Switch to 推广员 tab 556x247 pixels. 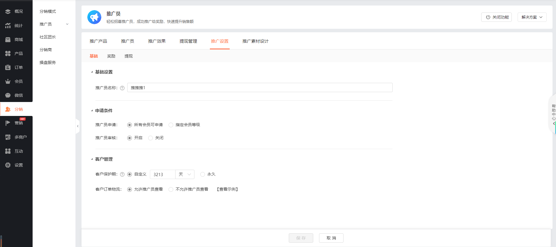tap(128, 41)
